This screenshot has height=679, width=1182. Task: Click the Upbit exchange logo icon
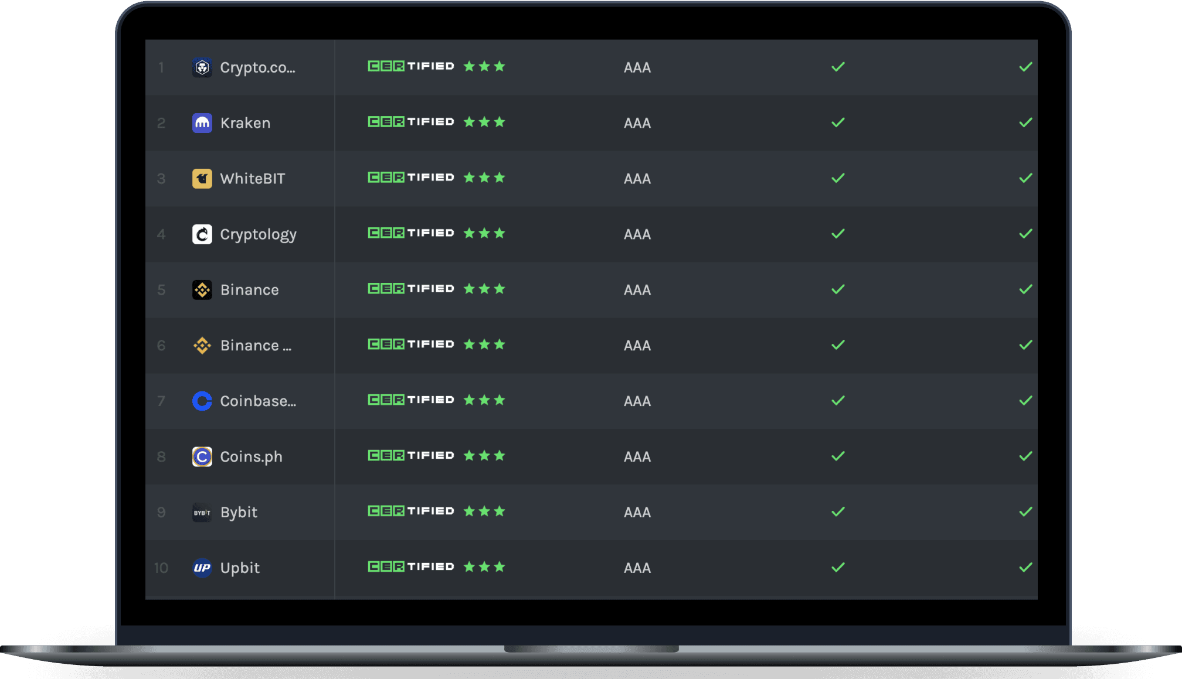pyautogui.click(x=202, y=568)
